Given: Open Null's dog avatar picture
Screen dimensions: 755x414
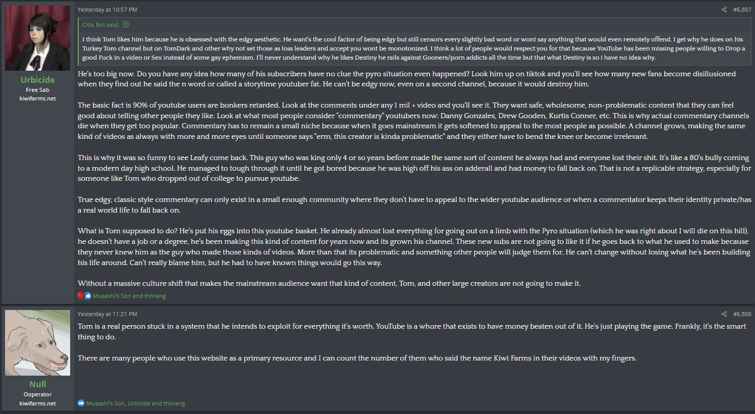Looking at the screenshot, I should [38, 343].
